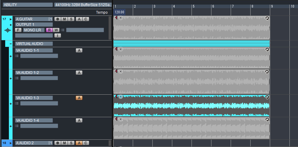Toggle orange A button on AUDIO 2 track
Image resolution: width=298 pixels, height=147 pixels.
79,143
